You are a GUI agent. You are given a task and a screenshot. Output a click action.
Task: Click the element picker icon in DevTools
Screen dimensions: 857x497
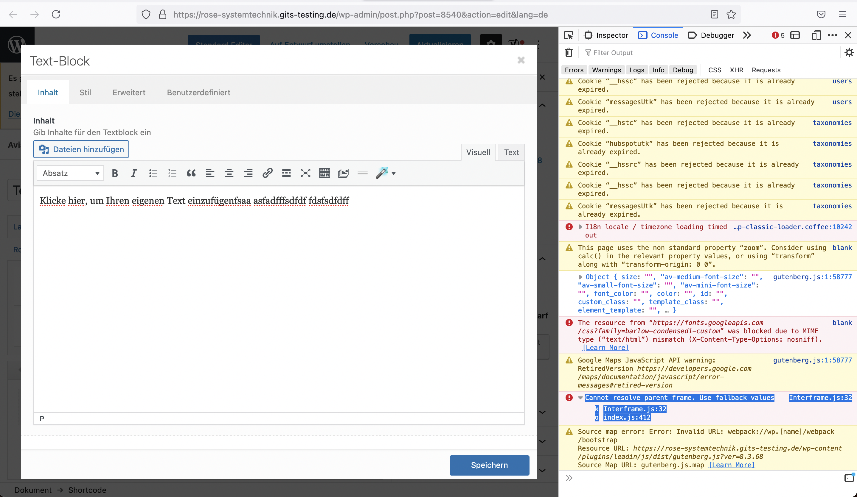[x=568, y=35]
